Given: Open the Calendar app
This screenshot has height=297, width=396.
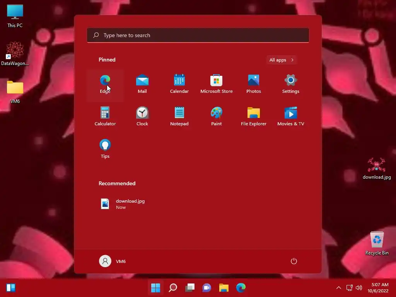Looking at the screenshot, I should click(x=179, y=85).
